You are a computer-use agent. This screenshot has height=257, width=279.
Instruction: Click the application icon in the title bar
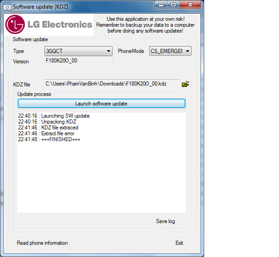point(7,7)
